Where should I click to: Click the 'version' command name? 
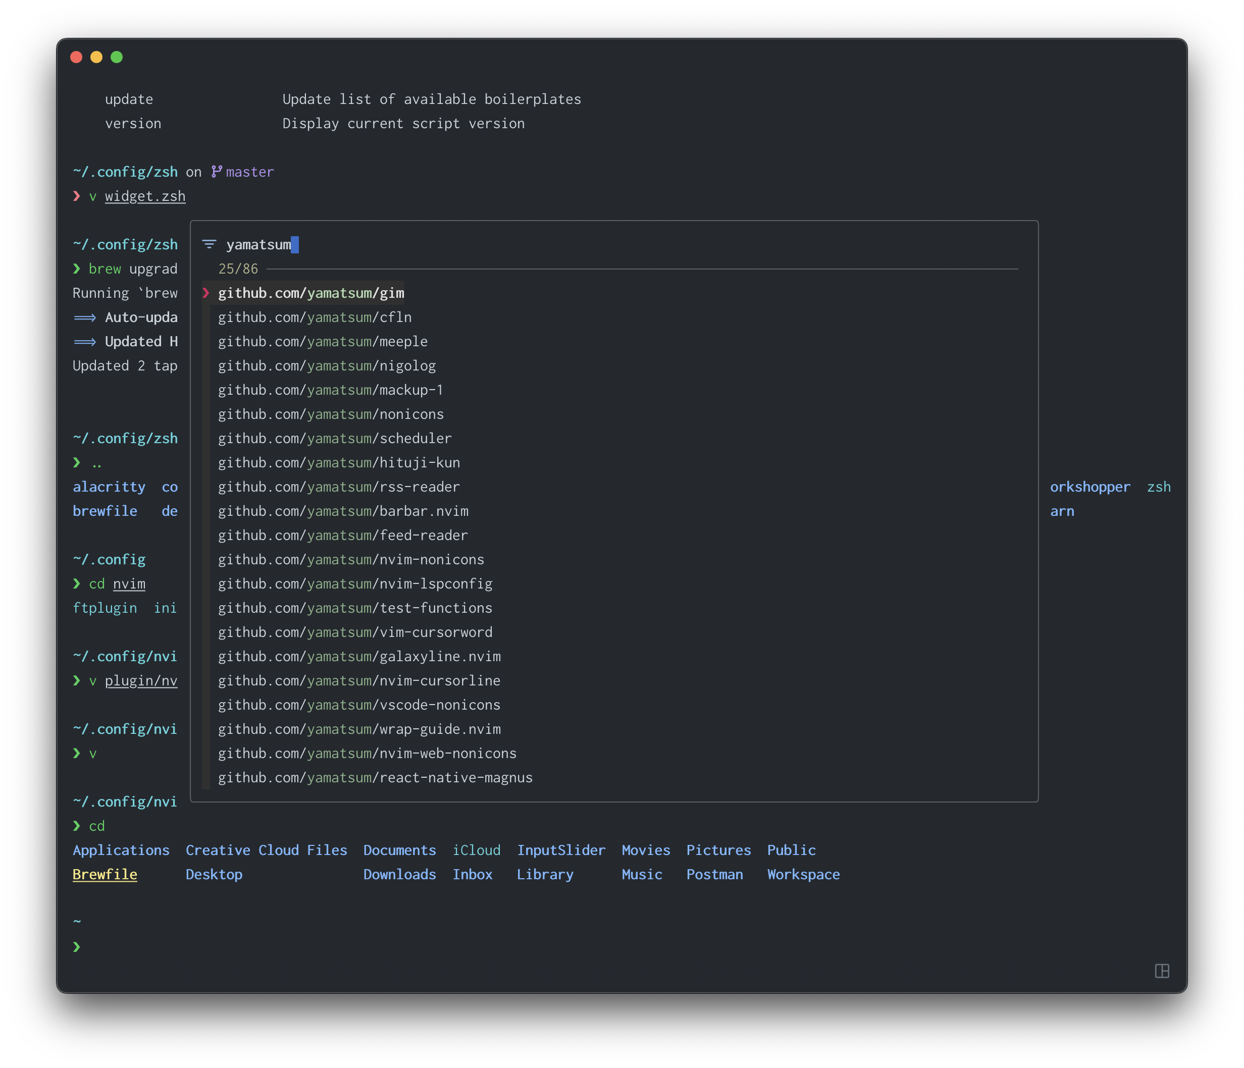(133, 123)
